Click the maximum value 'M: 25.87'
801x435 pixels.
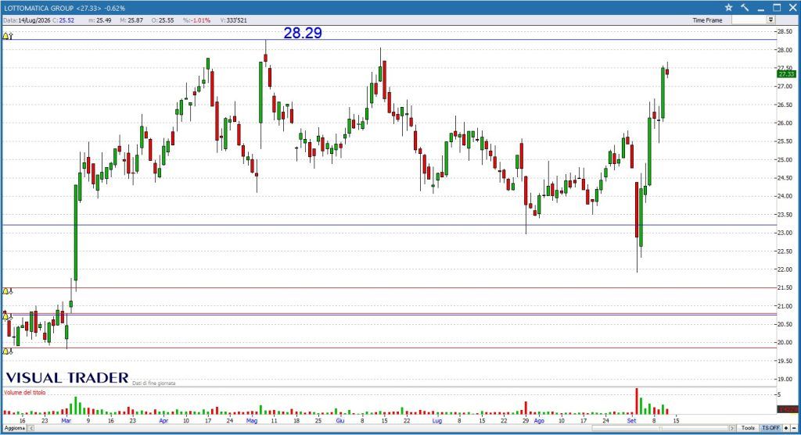(131, 20)
